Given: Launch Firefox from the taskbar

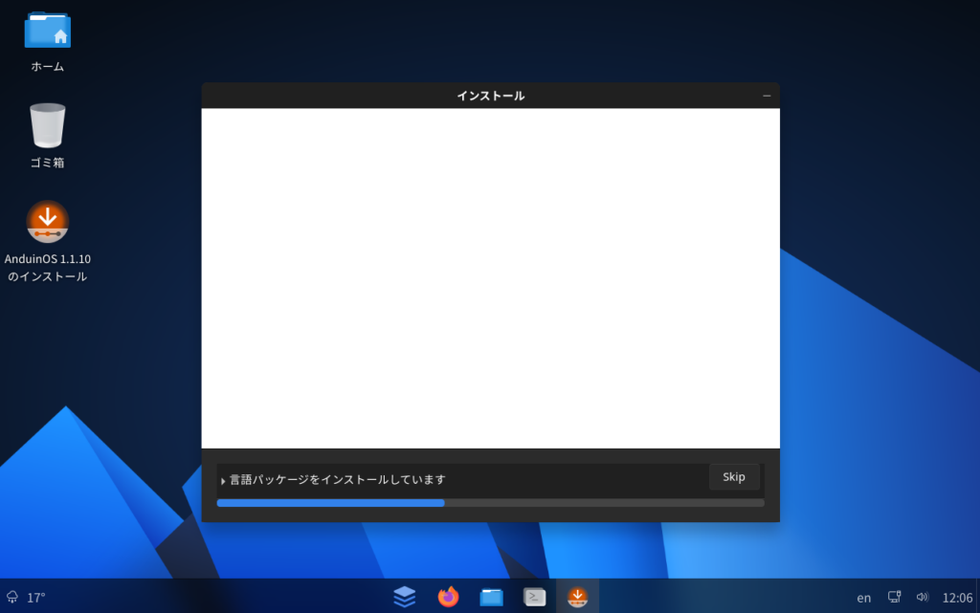Looking at the screenshot, I should 448,597.
